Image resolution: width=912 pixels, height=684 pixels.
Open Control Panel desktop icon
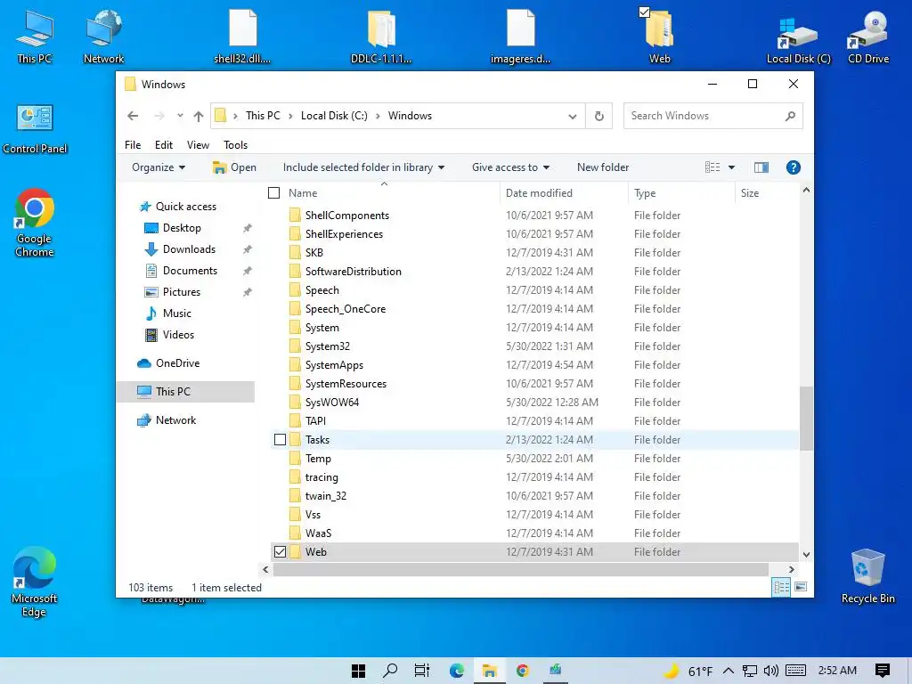point(35,129)
